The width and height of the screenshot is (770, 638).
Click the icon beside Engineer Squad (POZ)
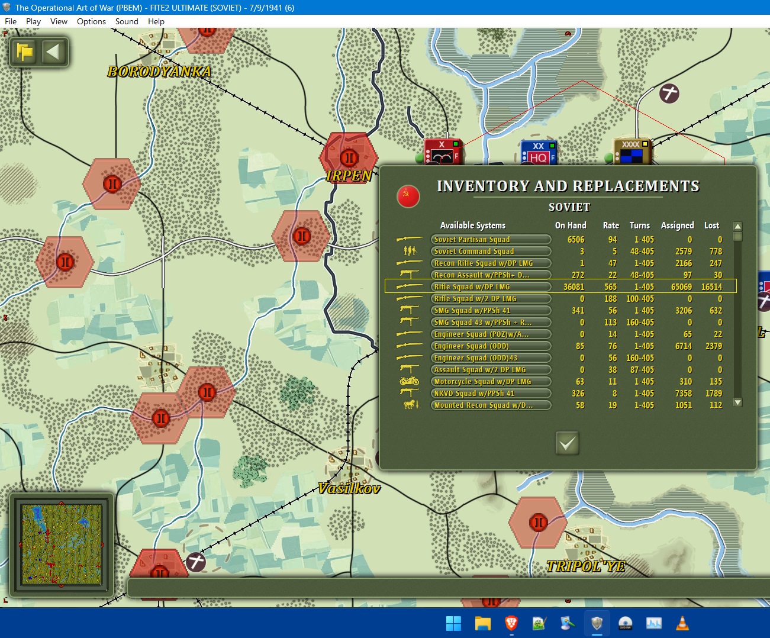point(409,334)
